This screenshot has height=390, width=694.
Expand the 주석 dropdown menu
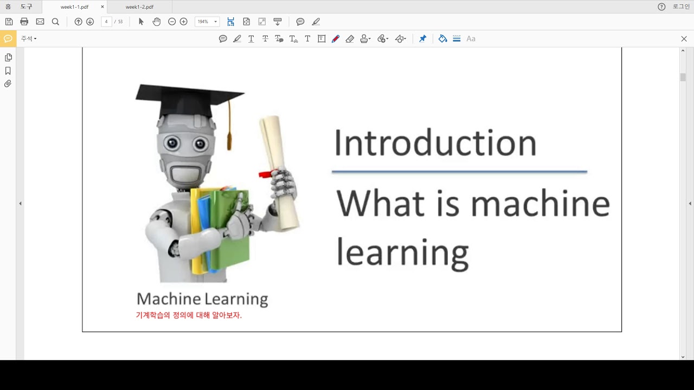[29, 38]
